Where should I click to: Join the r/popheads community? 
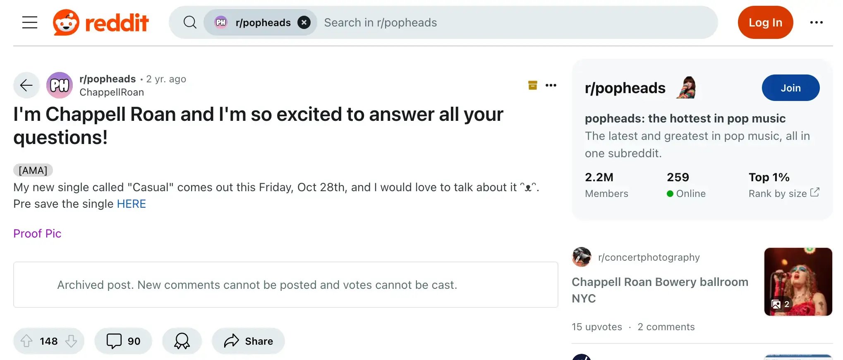tap(790, 88)
